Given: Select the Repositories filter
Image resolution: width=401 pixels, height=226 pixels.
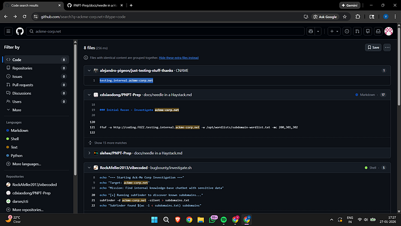Looking at the screenshot, I should click(36, 68).
